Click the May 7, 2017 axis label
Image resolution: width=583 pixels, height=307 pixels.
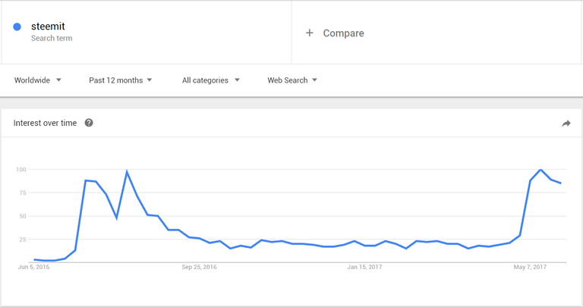[530, 267]
